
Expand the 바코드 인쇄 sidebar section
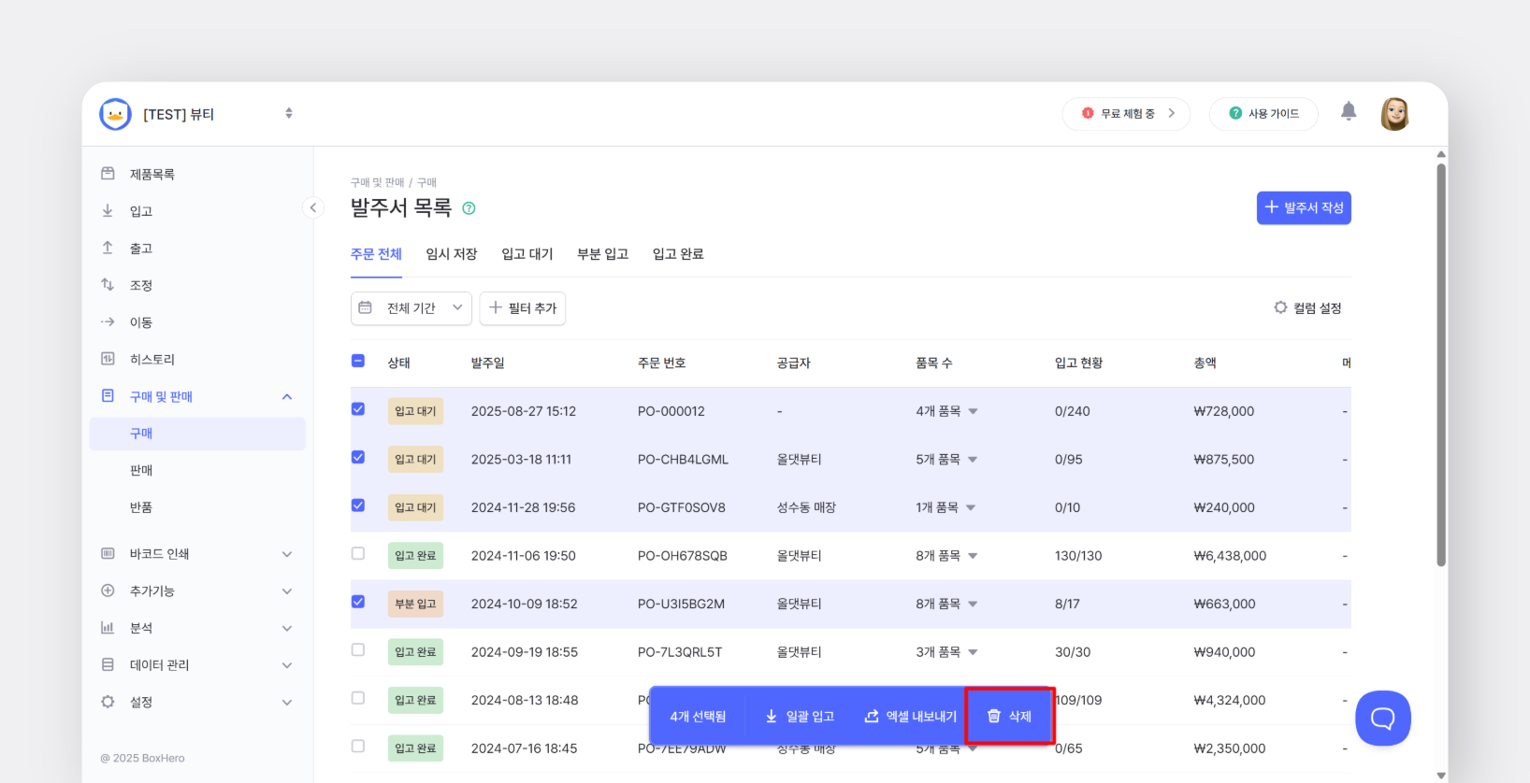197,554
